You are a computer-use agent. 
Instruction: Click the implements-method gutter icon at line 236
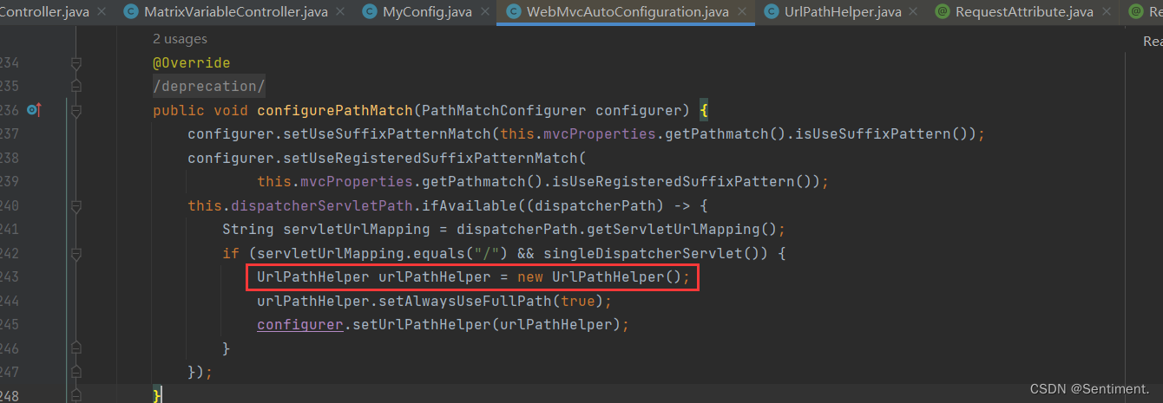[34, 110]
